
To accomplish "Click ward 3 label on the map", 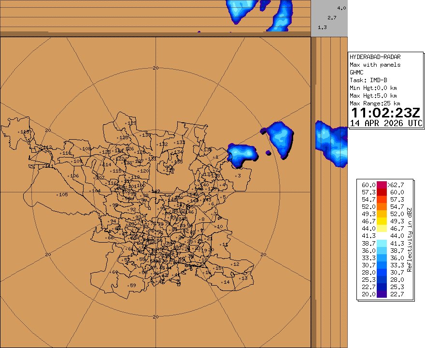I will (x=239, y=176).
